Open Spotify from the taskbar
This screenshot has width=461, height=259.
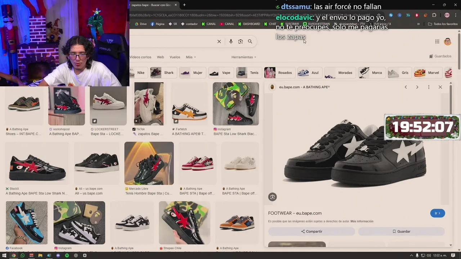67,255
